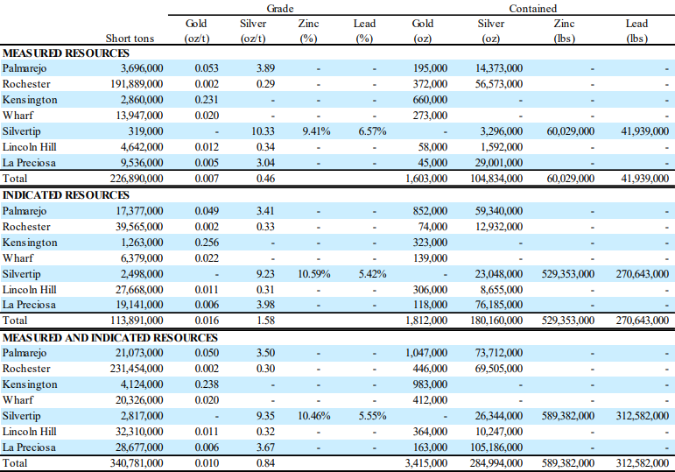This screenshot has width=675, height=472.
Task: Click Silvertip lead grade 5.55%
Action: click(x=372, y=416)
